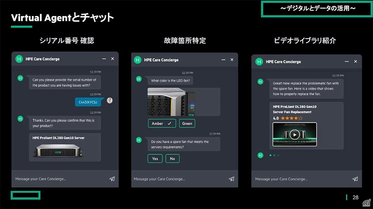Close the fan replacement video chat window
The image size is (373, 209).
[x=356, y=62]
